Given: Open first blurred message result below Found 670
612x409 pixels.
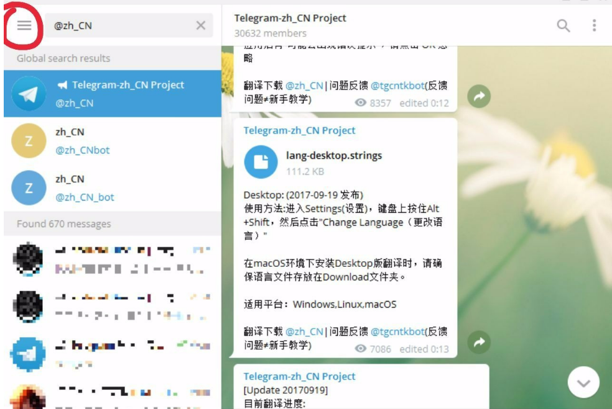Looking at the screenshot, I should click(x=113, y=259).
